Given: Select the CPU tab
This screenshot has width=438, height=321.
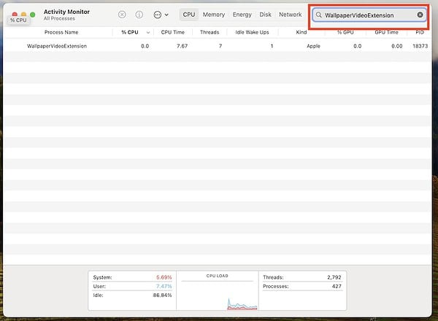Looking at the screenshot, I should [x=188, y=15].
